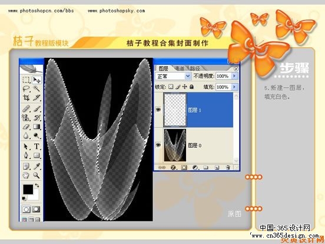The height and width of the screenshot is (244, 325).
Task: Switch to the 路径 paths tab
Action: click(x=195, y=68)
